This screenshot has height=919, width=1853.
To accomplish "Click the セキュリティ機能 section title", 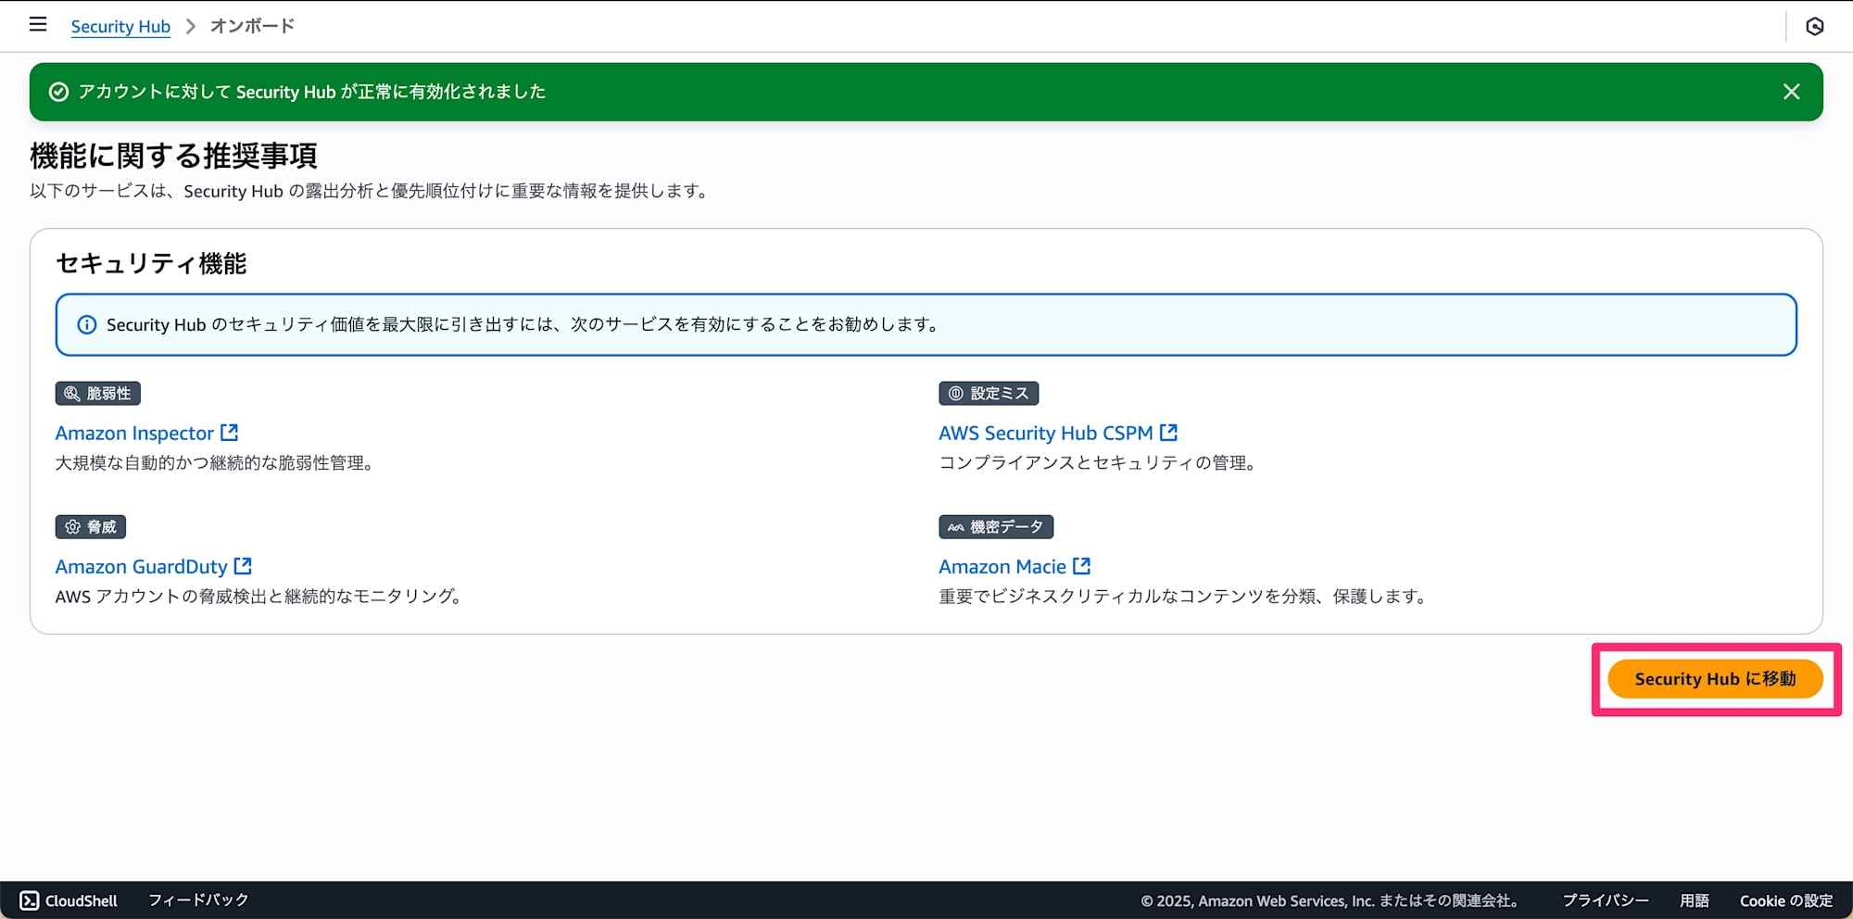I will (151, 264).
